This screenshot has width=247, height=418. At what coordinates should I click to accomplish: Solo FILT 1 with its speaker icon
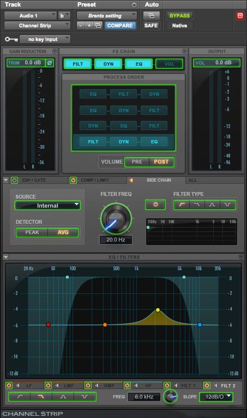coord(176,386)
